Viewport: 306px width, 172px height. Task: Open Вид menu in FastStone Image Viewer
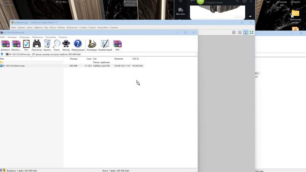pos(46,28)
